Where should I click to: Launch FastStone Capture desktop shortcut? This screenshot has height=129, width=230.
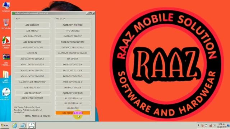tap(6, 42)
